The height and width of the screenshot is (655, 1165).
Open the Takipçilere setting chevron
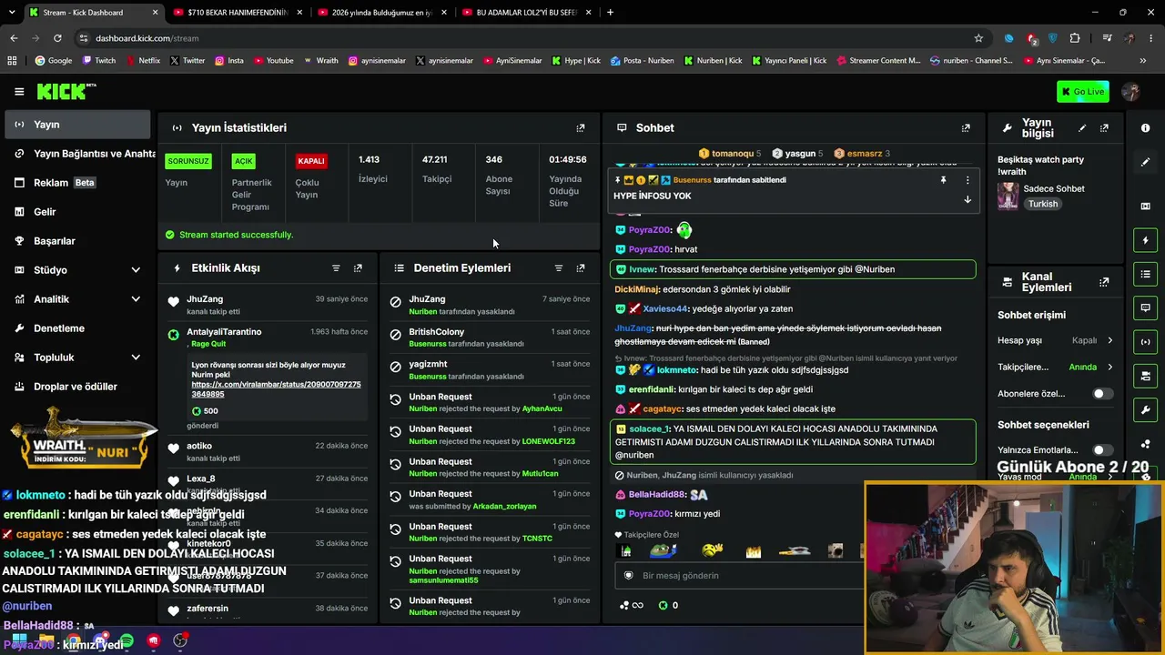click(1109, 368)
